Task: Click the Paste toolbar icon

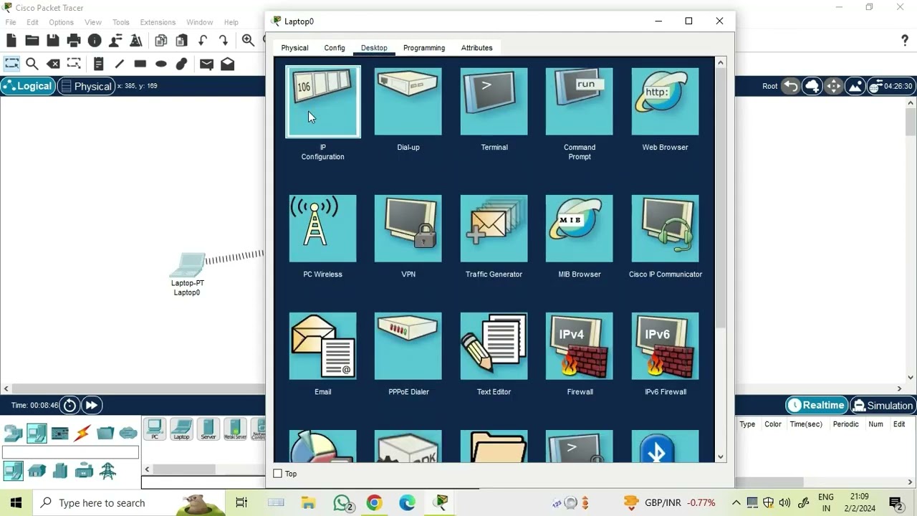Action: 182,41
